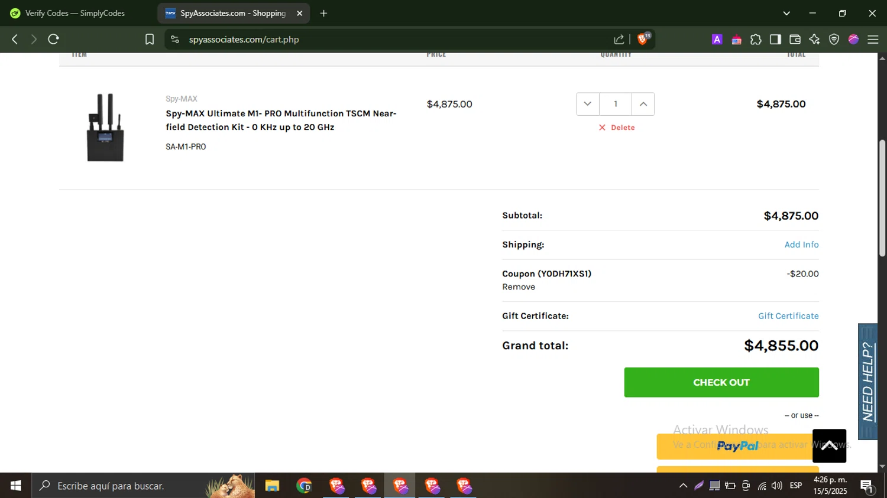The height and width of the screenshot is (498, 887).
Task: Open the browser hamburger menu
Action: pyautogui.click(x=873, y=40)
